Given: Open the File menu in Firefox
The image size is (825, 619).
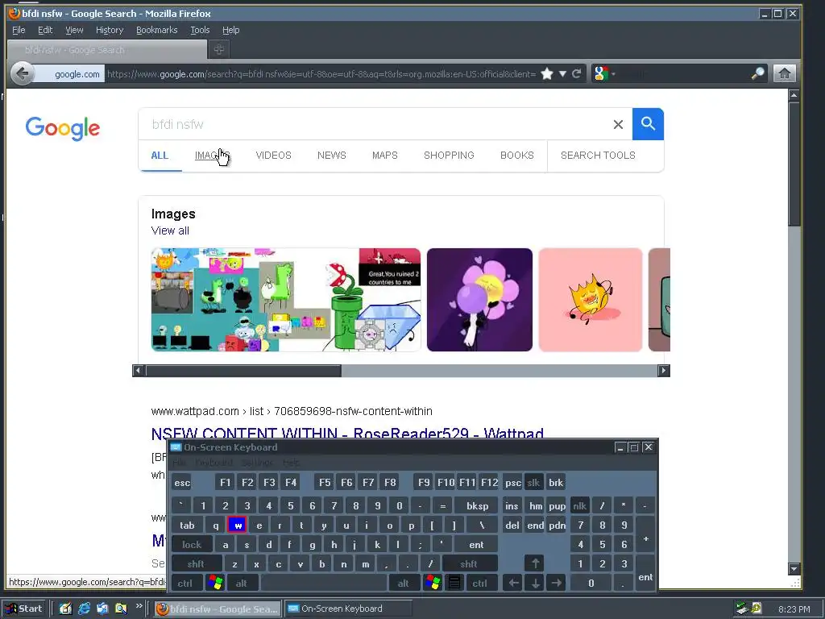Looking at the screenshot, I should tap(19, 30).
